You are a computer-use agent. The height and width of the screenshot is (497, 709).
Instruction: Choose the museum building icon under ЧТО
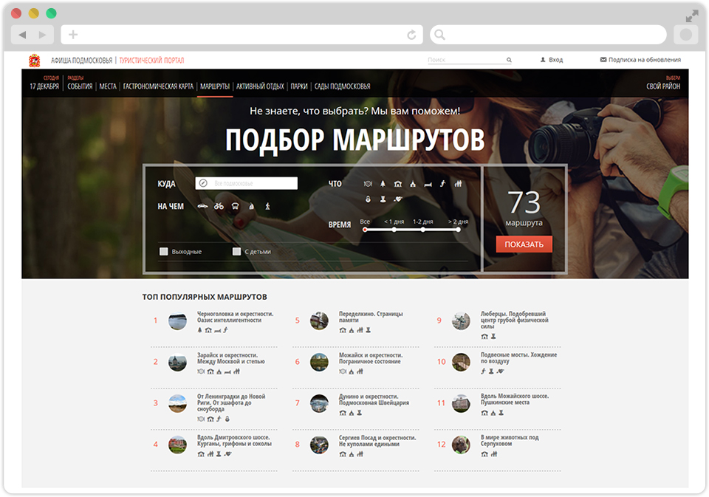(x=397, y=184)
